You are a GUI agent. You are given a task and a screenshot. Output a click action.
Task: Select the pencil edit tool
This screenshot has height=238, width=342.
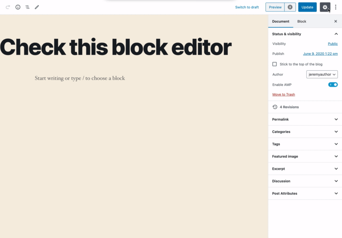coord(37,7)
